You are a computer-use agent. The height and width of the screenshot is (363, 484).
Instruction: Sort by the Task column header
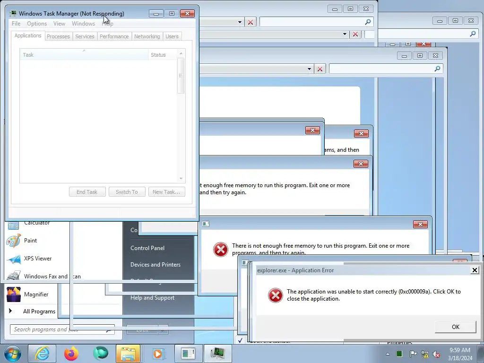(84, 55)
